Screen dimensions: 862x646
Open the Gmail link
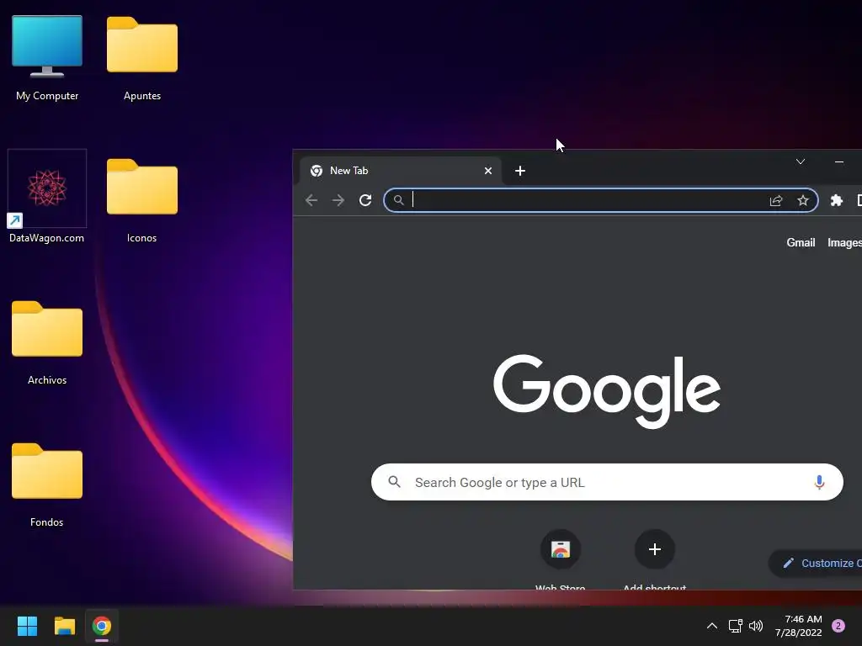[801, 242]
